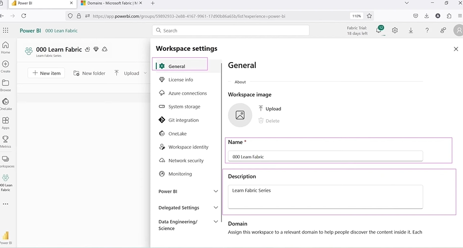Open the help question mark icon

pyautogui.click(x=427, y=30)
